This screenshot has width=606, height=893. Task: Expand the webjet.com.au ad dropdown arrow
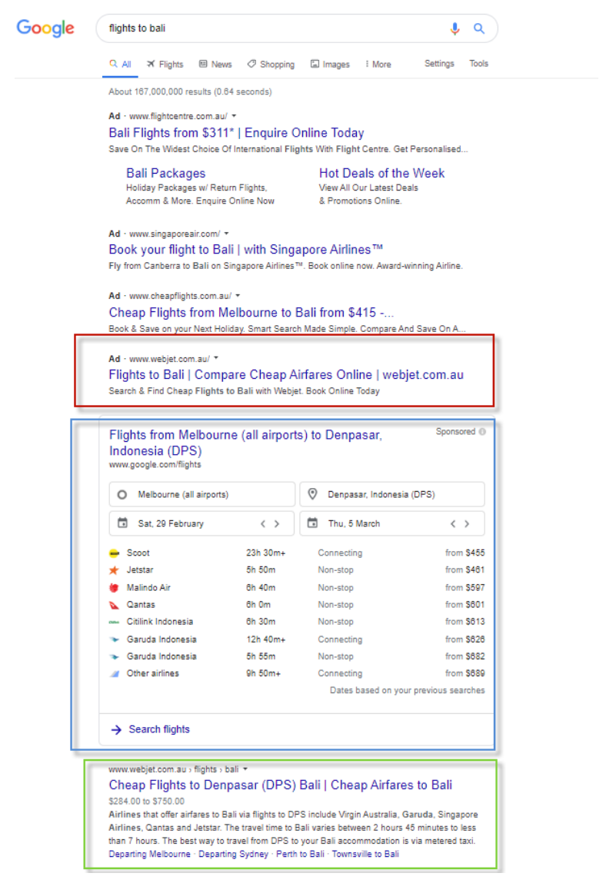[x=216, y=358]
